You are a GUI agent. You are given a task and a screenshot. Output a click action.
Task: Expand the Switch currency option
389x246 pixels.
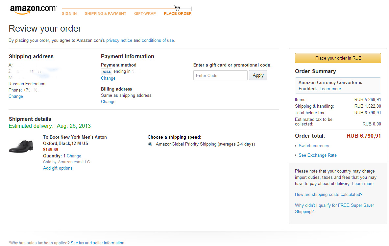(313, 146)
